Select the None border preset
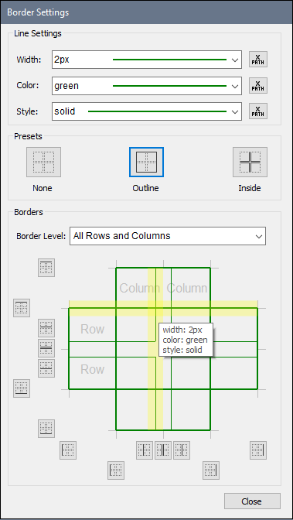Image resolution: width=293 pixels, height=520 pixels. click(43, 162)
